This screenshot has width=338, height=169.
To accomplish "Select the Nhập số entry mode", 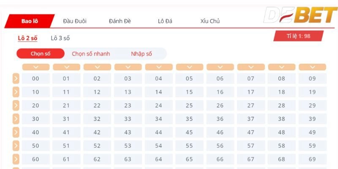I will [142, 54].
